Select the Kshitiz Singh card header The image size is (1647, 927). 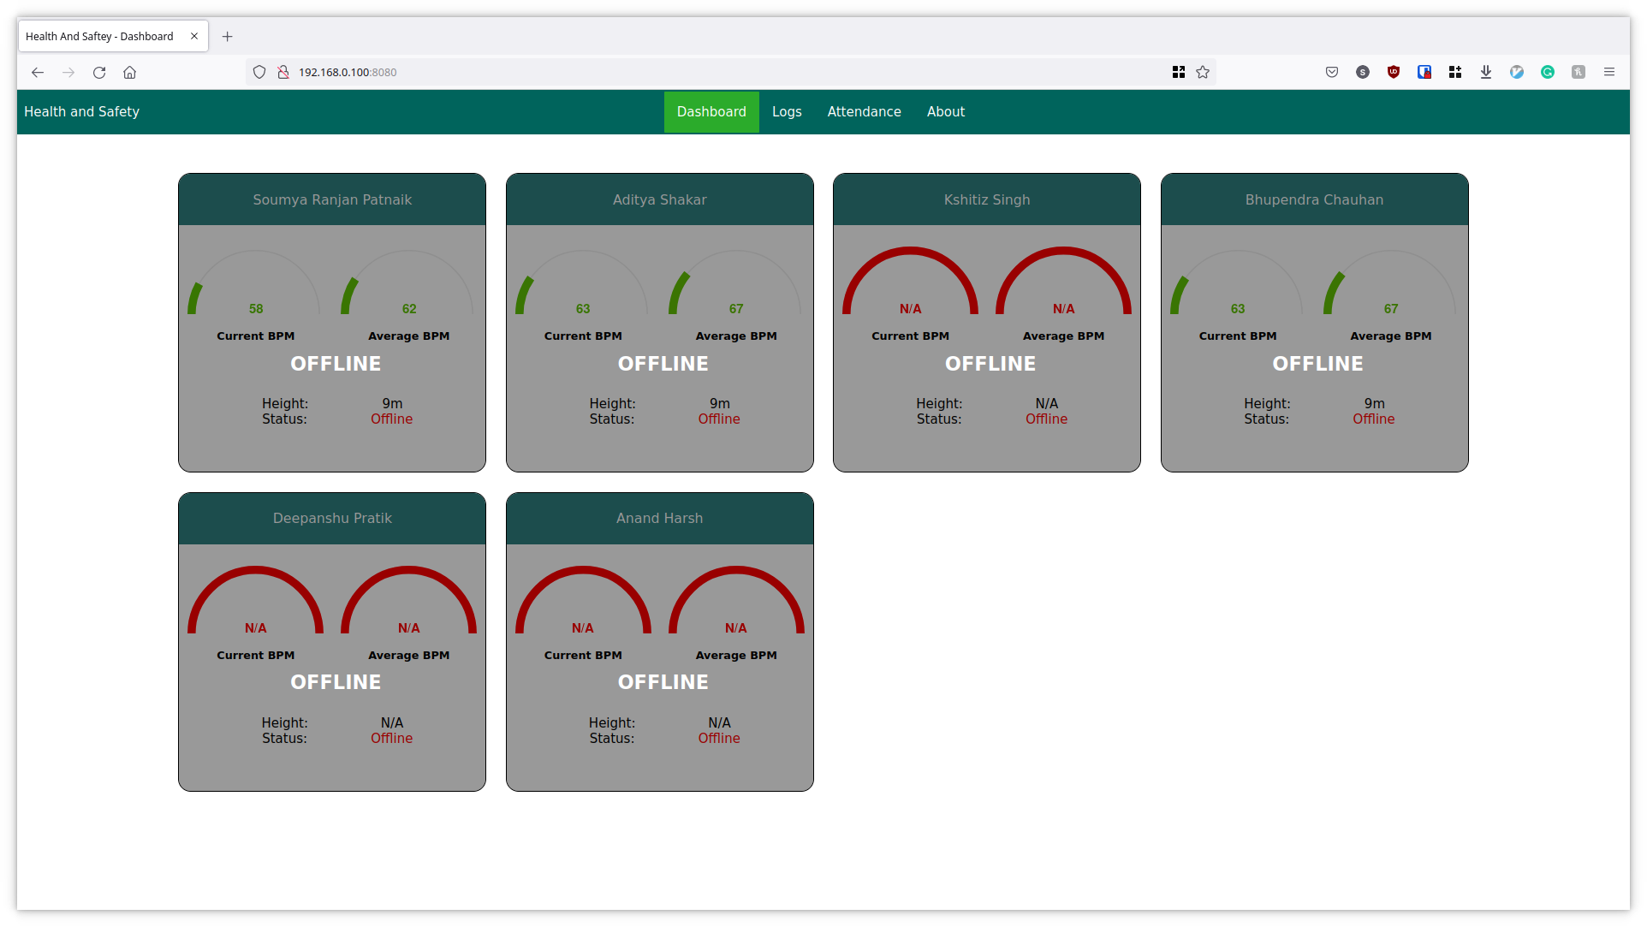pyautogui.click(x=986, y=199)
